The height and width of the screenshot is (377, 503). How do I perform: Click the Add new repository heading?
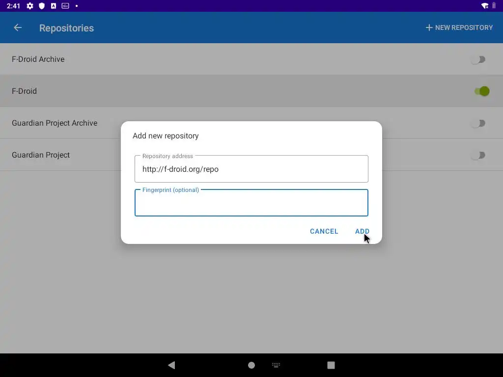click(x=166, y=136)
